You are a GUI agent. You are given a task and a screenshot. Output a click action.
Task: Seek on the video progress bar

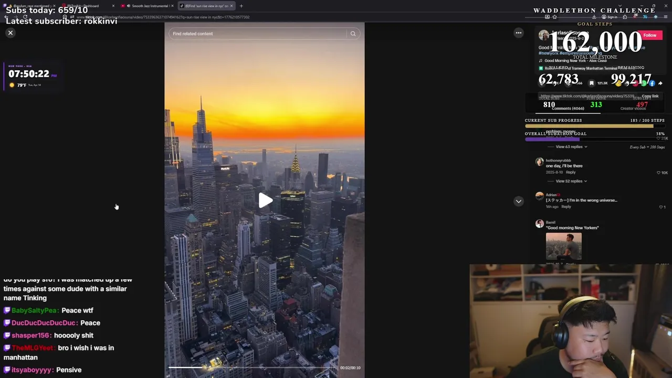click(x=253, y=367)
